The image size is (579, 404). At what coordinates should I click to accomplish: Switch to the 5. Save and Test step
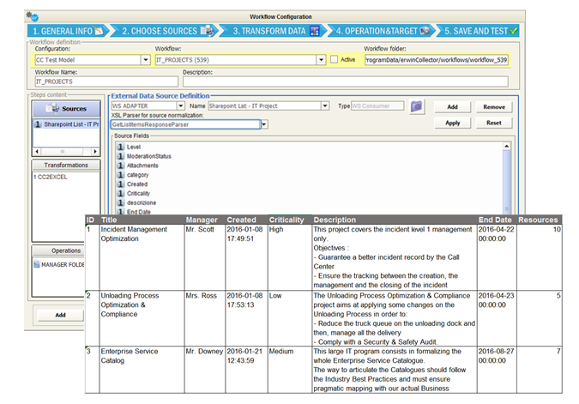click(x=480, y=31)
